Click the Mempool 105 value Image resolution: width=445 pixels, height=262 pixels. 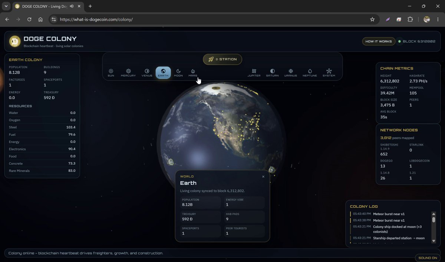coord(413,93)
